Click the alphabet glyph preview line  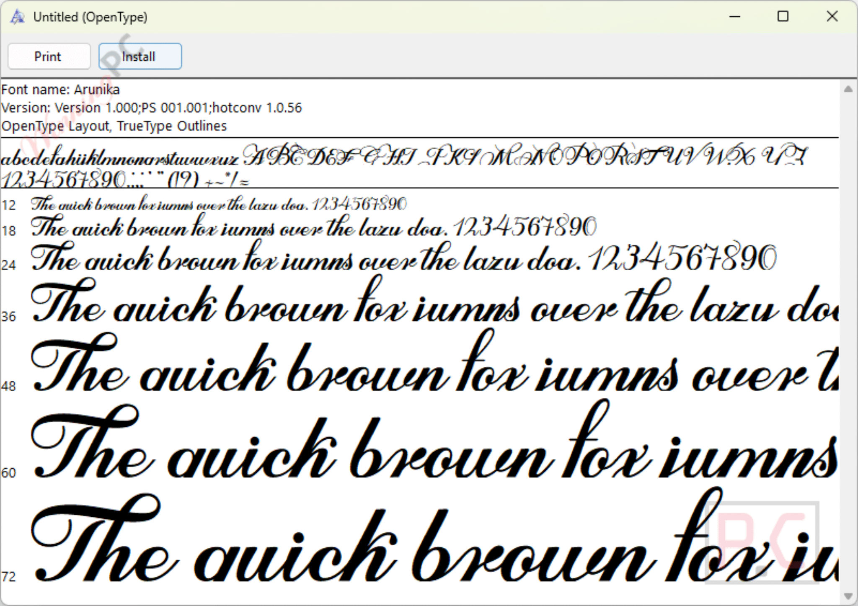click(x=404, y=155)
